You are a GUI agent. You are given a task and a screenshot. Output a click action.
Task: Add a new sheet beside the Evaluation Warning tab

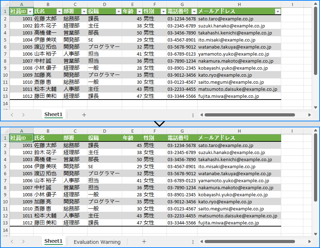[144, 242]
